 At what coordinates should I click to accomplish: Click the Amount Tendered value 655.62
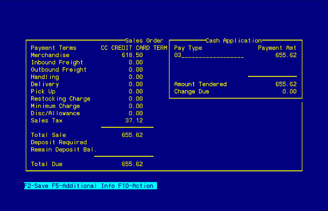(286, 84)
